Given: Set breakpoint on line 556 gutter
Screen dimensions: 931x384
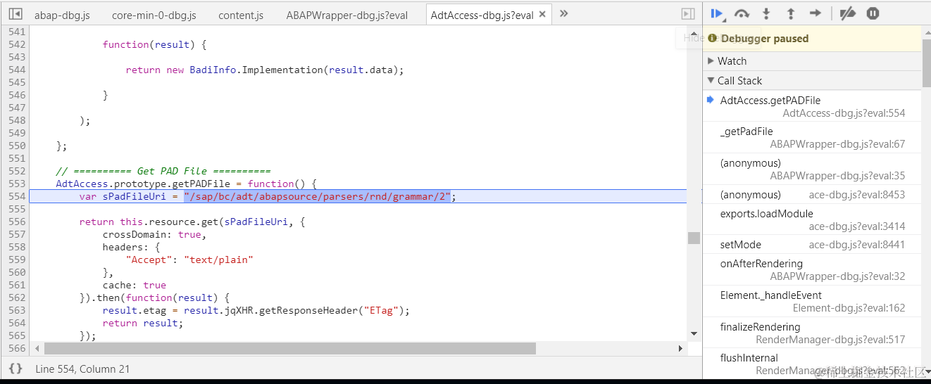Looking at the screenshot, I should click(17, 222).
